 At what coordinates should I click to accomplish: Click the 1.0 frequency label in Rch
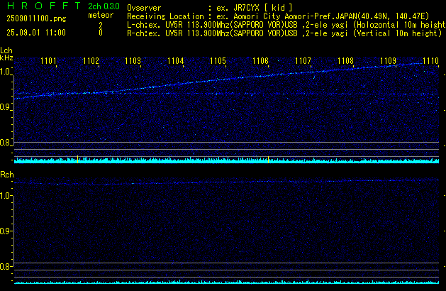coord(5,196)
